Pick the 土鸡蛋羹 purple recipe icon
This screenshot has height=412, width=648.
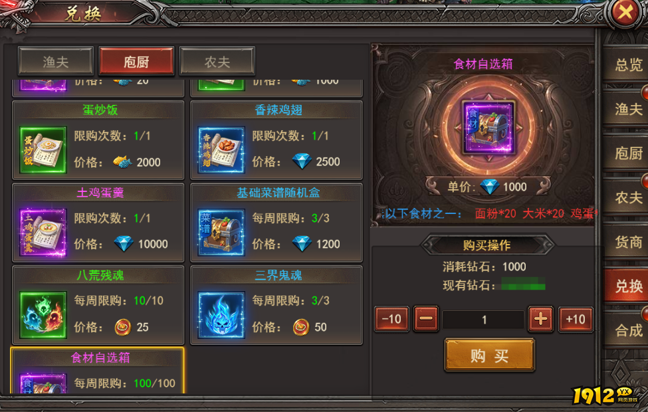(43, 233)
